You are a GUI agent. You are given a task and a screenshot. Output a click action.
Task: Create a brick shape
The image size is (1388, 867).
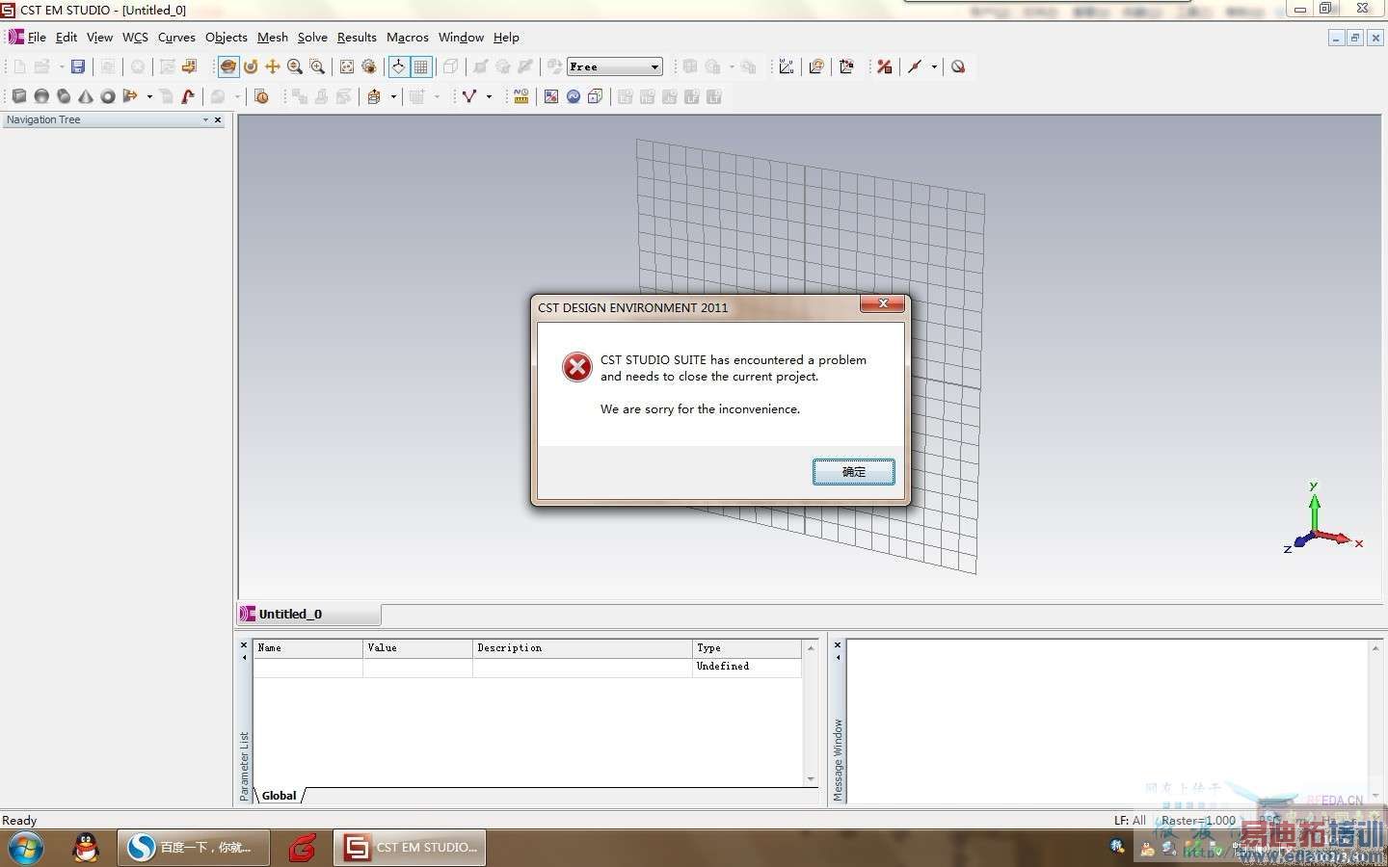(x=19, y=96)
